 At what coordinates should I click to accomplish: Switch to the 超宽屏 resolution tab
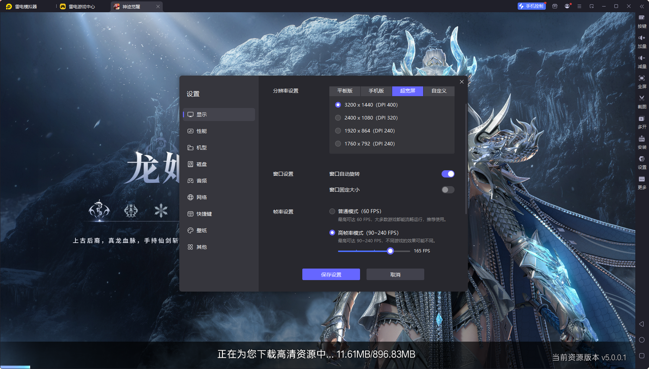click(408, 91)
